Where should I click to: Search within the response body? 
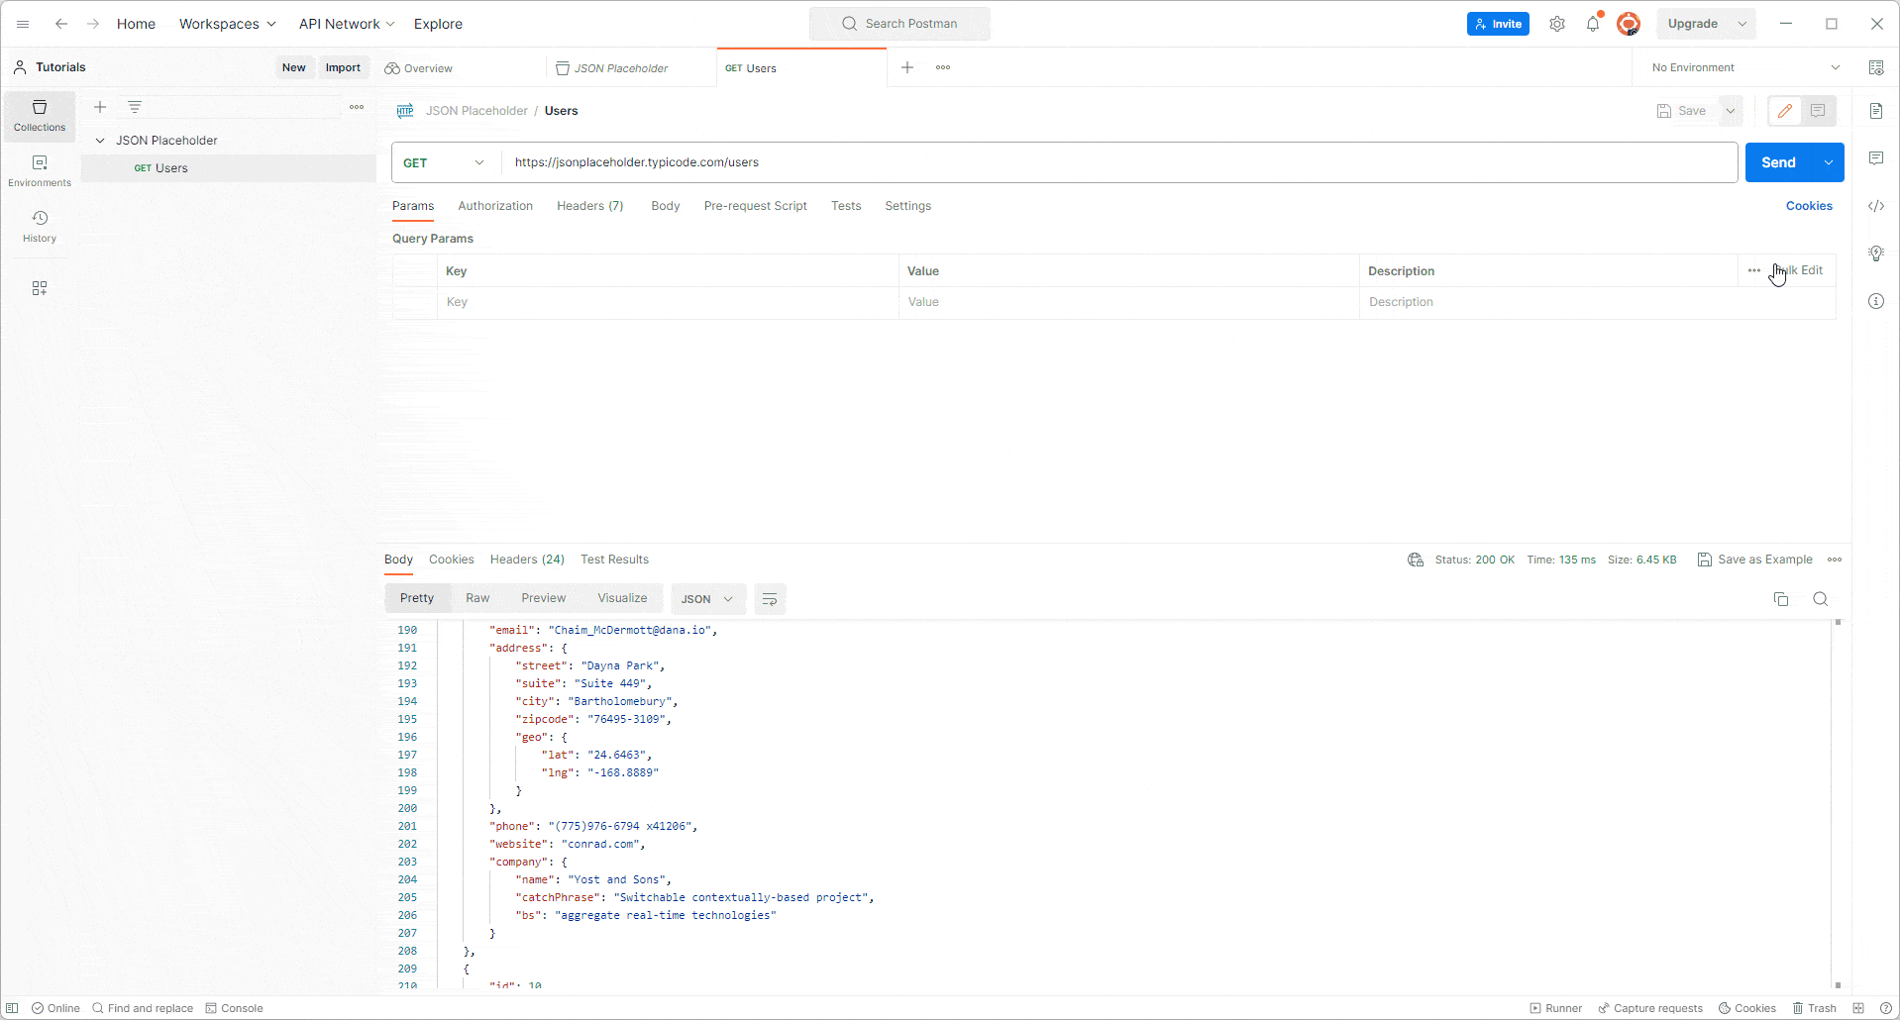pos(1821,599)
